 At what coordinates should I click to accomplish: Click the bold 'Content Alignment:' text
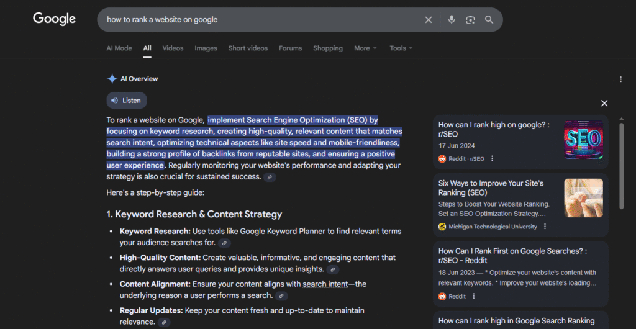click(155, 284)
